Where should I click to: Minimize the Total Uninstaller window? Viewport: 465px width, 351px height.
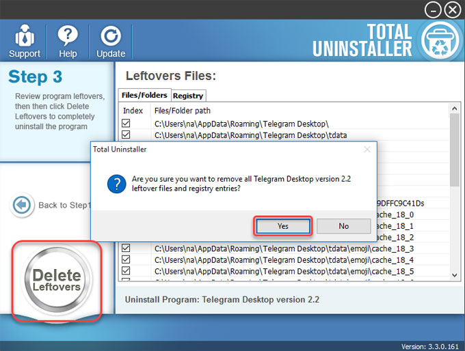(433, 10)
